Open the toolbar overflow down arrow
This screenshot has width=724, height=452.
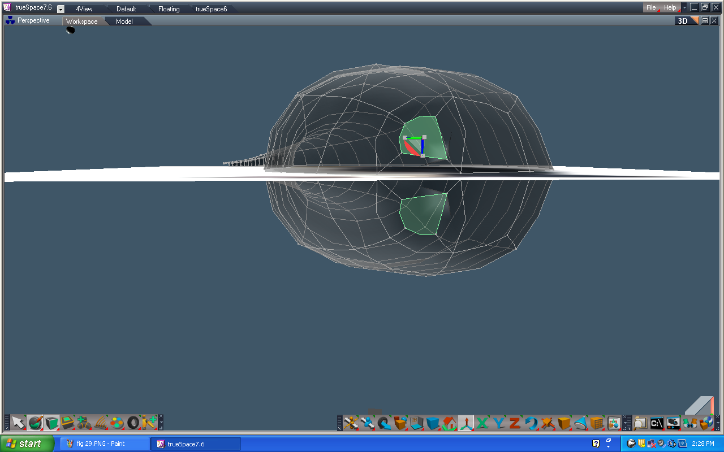(161, 423)
